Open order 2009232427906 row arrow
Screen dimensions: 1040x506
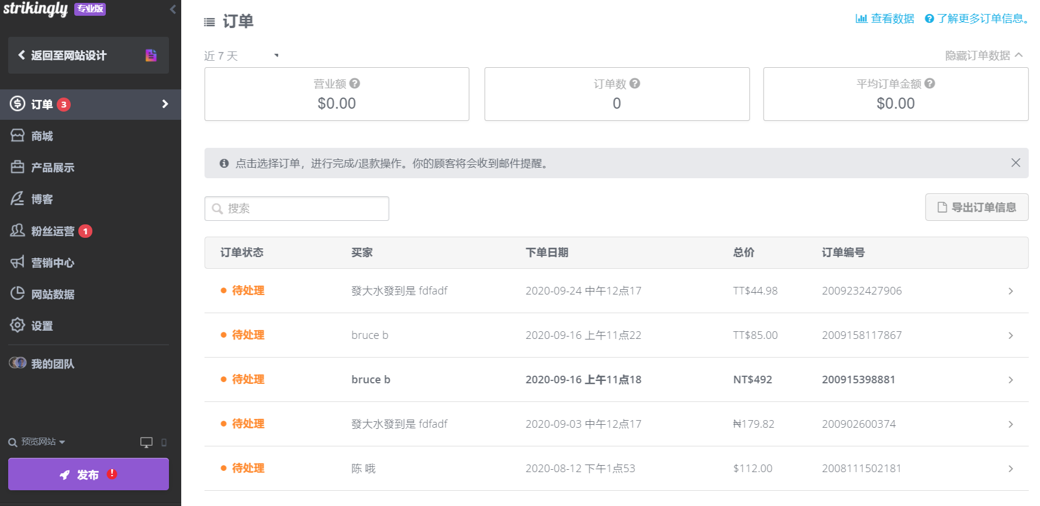tap(1011, 291)
